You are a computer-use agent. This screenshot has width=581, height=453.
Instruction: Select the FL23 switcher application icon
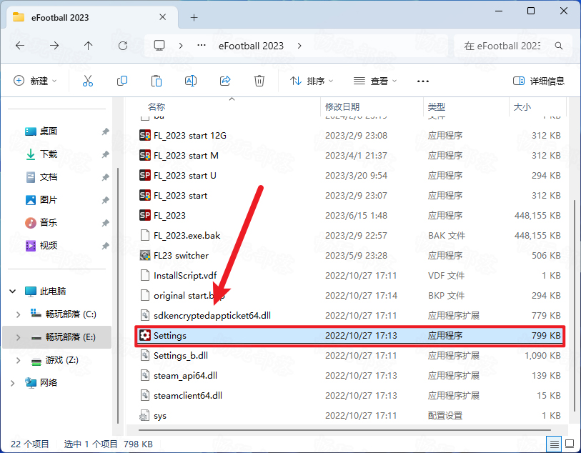(145, 256)
